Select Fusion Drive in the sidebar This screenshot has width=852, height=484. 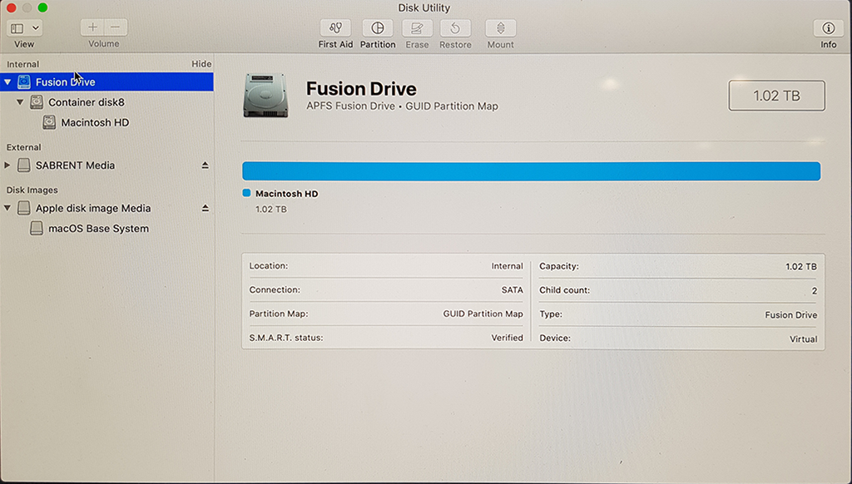[106, 82]
